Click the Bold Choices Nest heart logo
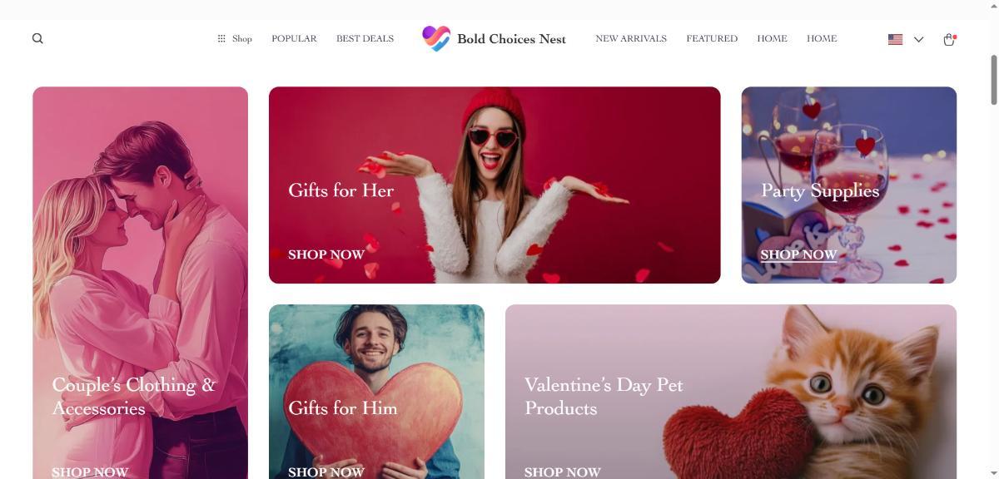This screenshot has height=479, width=999. pyautogui.click(x=436, y=38)
